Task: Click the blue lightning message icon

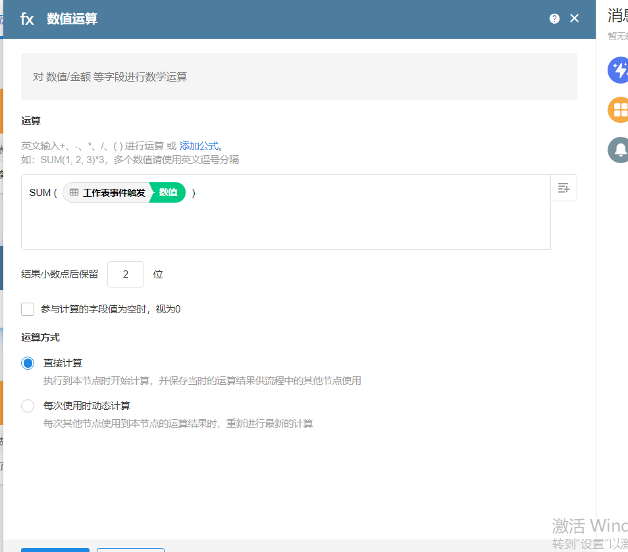Action: [x=619, y=70]
